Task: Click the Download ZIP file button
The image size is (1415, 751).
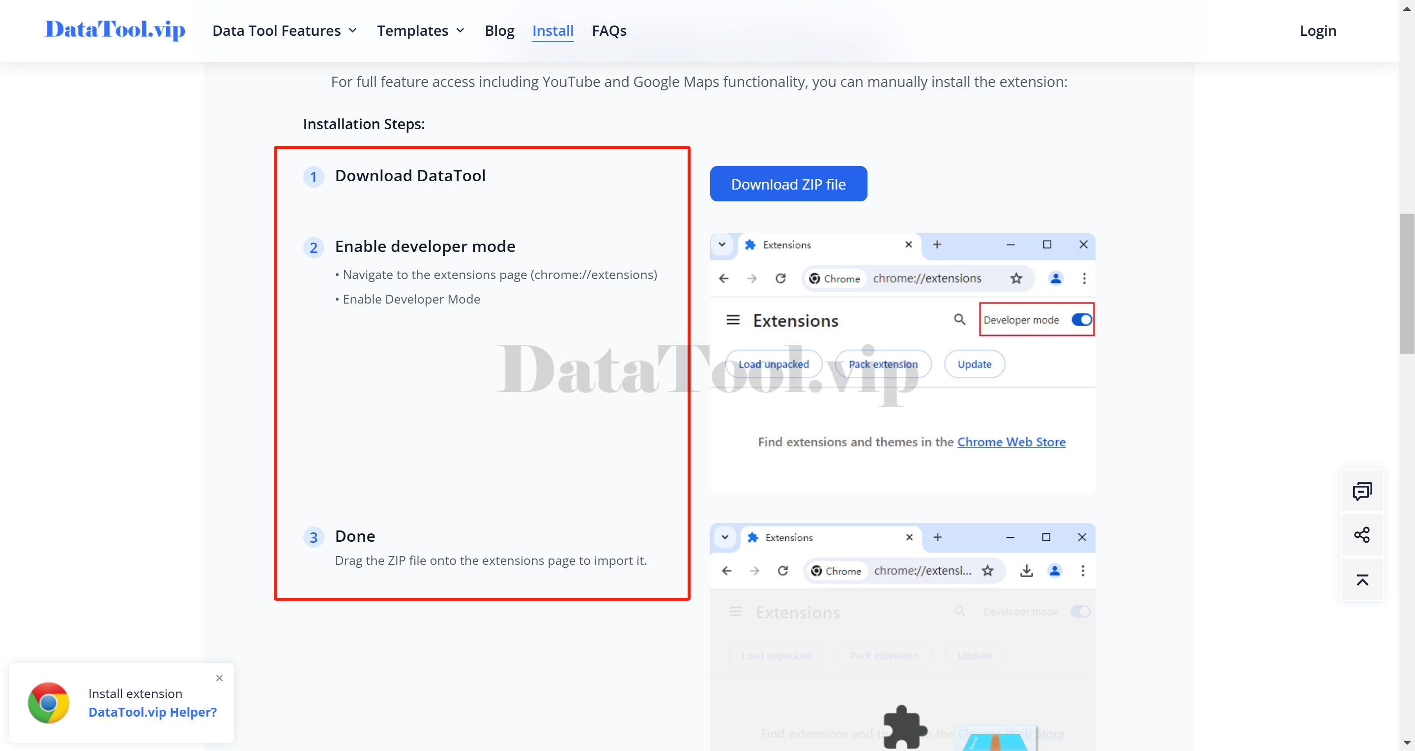Action: (x=789, y=183)
